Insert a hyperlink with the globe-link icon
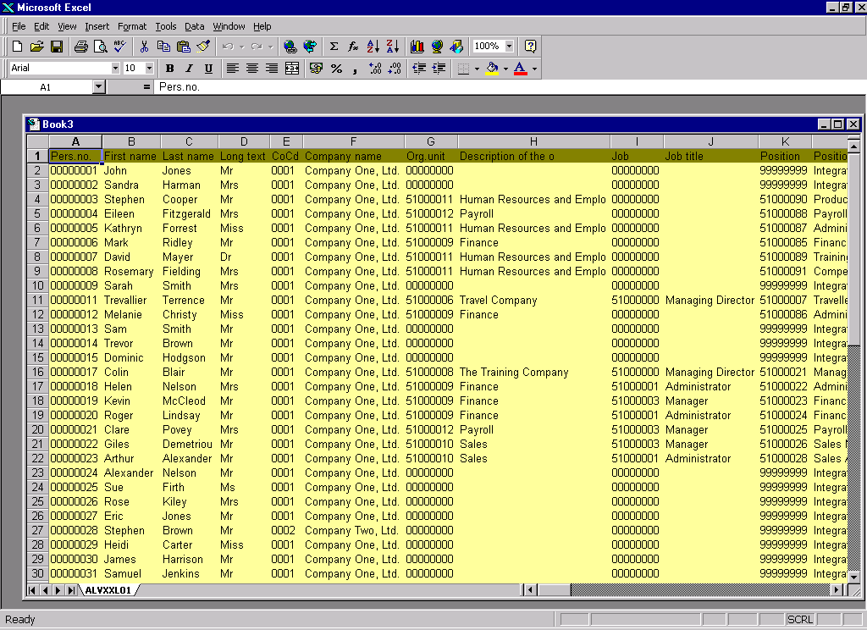This screenshot has height=630, width=867. click(x=290, y=47)
